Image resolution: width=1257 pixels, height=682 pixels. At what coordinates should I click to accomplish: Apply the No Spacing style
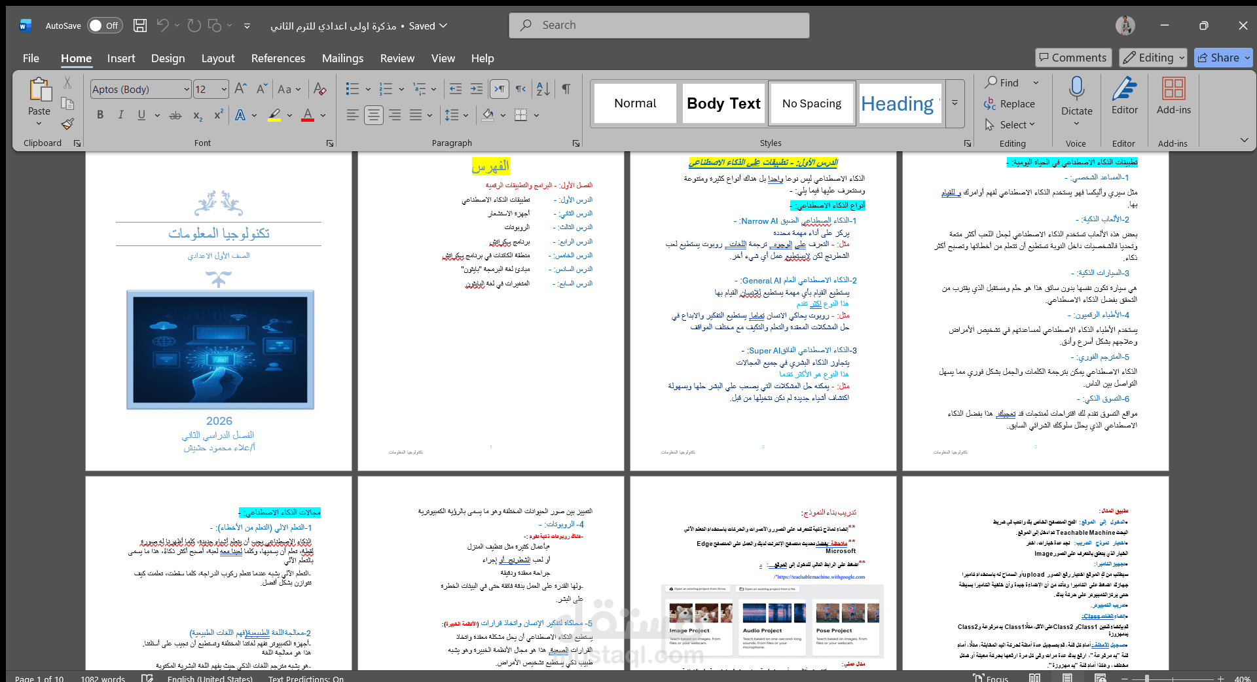812,103
